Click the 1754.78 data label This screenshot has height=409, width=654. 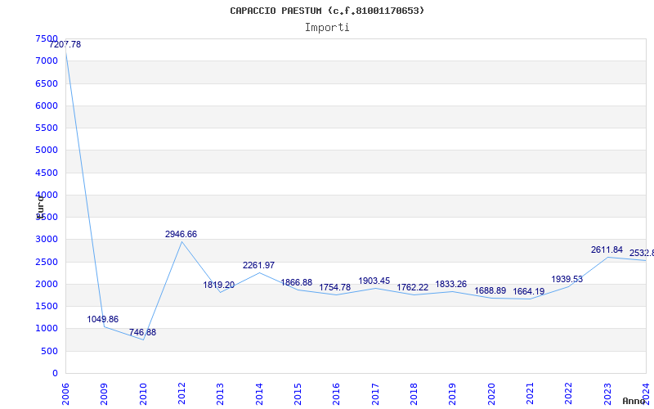pos(335,287)
